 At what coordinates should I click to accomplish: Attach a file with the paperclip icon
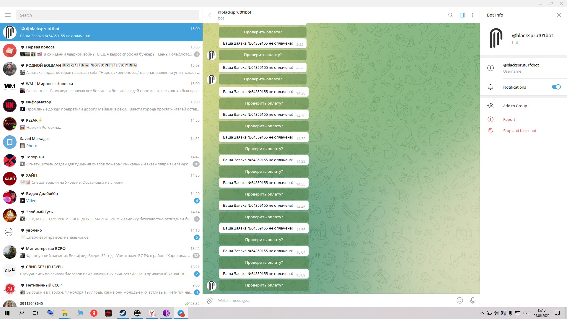pyautogui.click(x=210, y=300)
